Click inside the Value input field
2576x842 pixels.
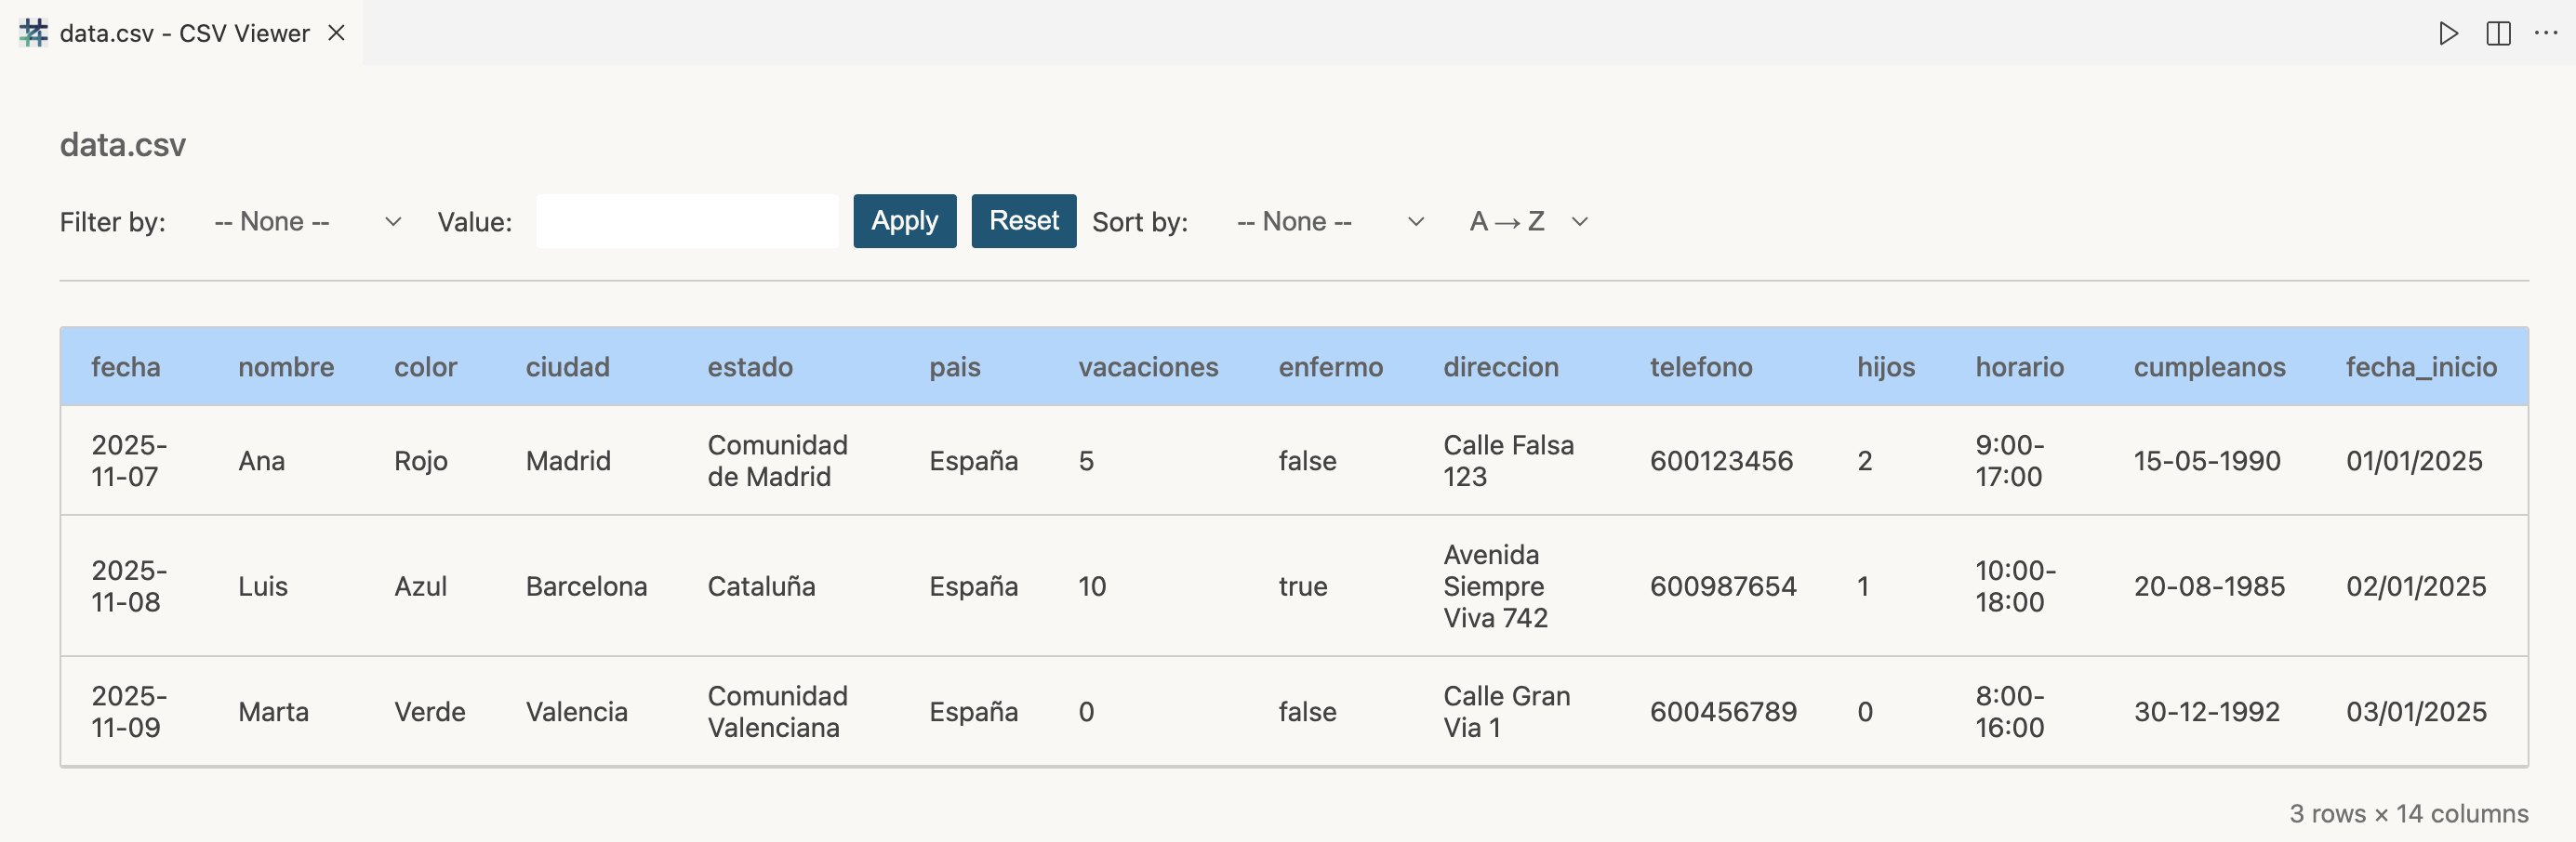click(687, 219)
